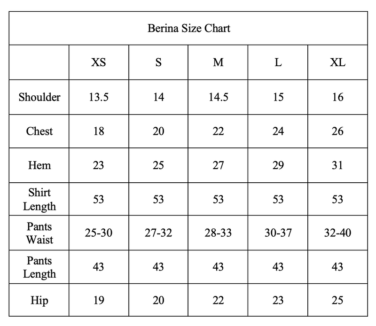The image size is (376, 326).
Task: Click the Berina Size Chart title
Action: tap(189, 28)
